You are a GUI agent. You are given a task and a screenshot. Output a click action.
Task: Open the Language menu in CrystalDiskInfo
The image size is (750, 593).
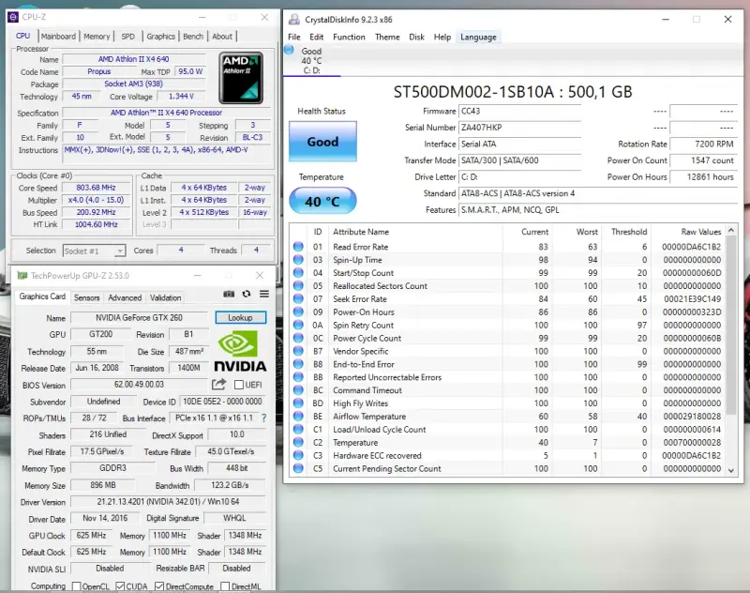(x=478, y=37)
